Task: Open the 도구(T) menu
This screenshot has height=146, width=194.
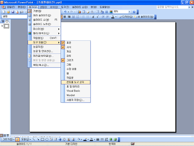Action: pyautogui.click(x=65, y=7)
